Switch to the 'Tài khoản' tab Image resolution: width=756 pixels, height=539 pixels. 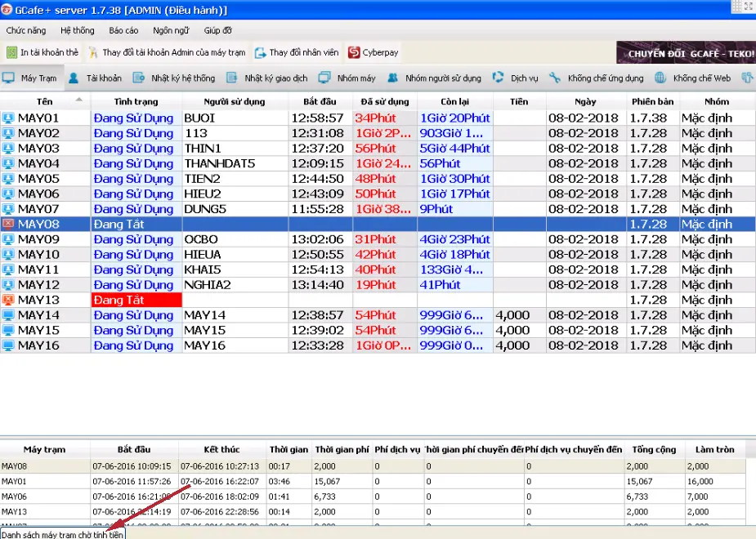pyautogui.click(x=95, y=78)
